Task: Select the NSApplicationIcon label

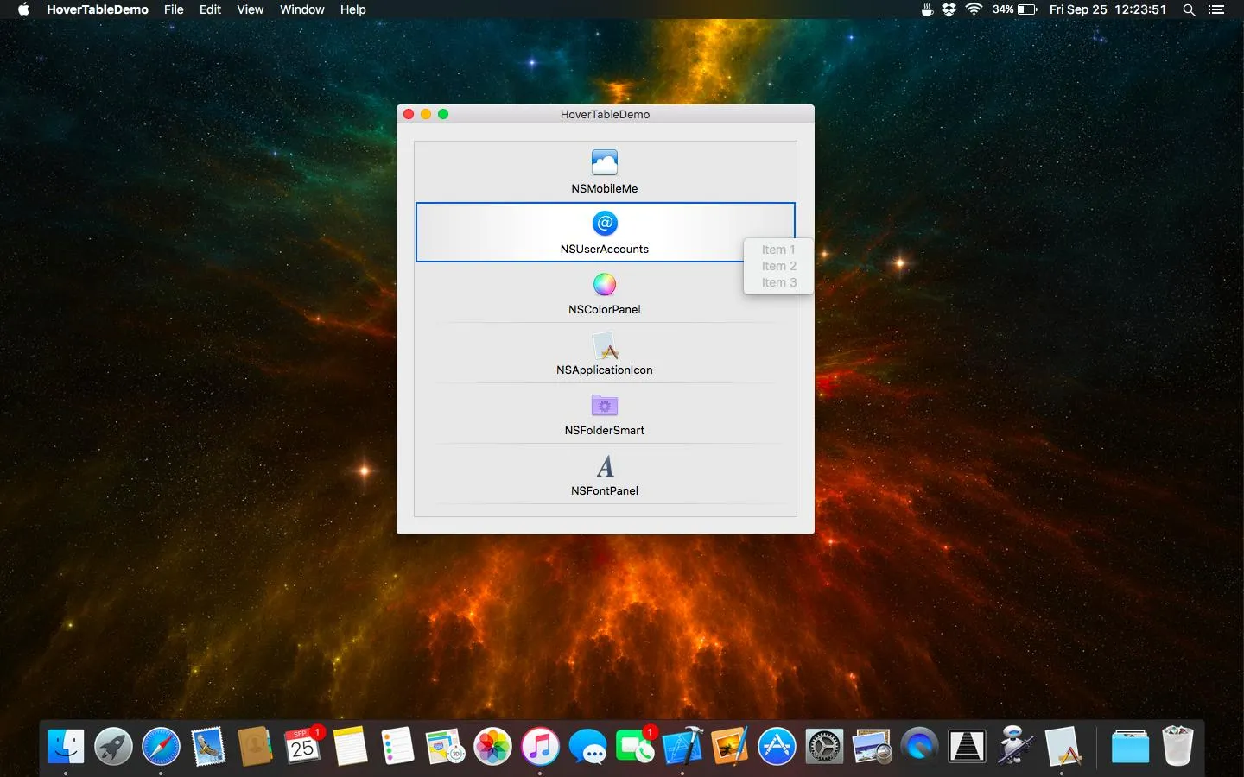Action: point(605,370)
